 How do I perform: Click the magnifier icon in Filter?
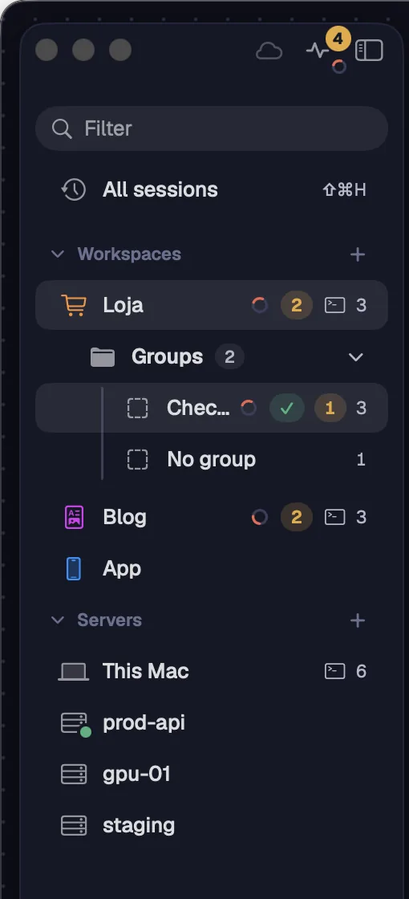click(x=61, y=128)
